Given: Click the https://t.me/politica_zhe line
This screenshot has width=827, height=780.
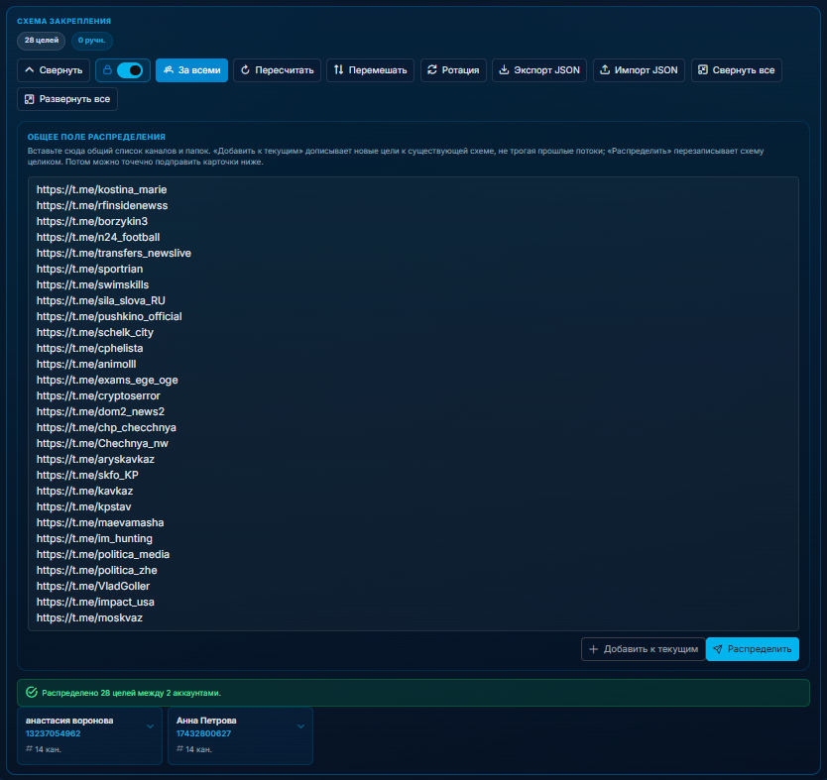Looking at the screenshot, I should pos(96,570).
